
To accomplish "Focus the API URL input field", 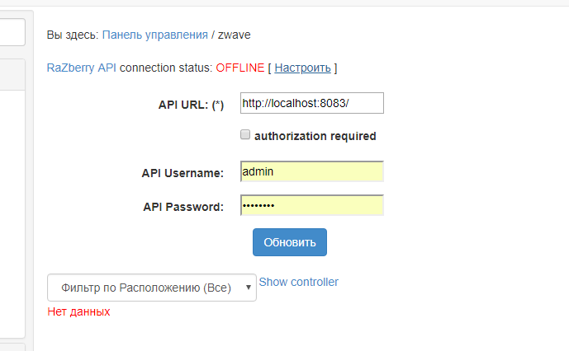I will click(x=311, y=102).
